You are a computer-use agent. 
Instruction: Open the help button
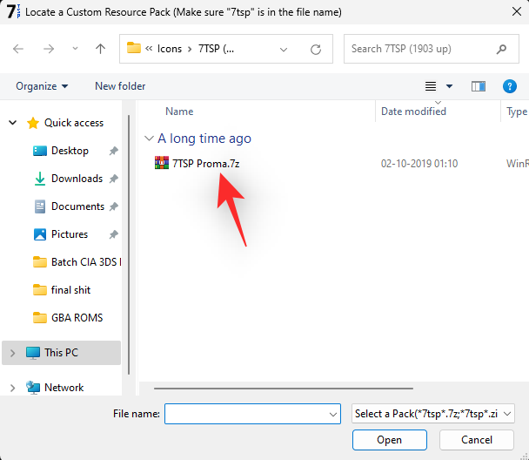510,86
